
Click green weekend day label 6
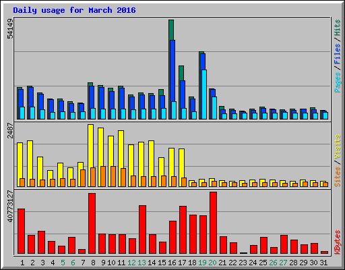73,263
